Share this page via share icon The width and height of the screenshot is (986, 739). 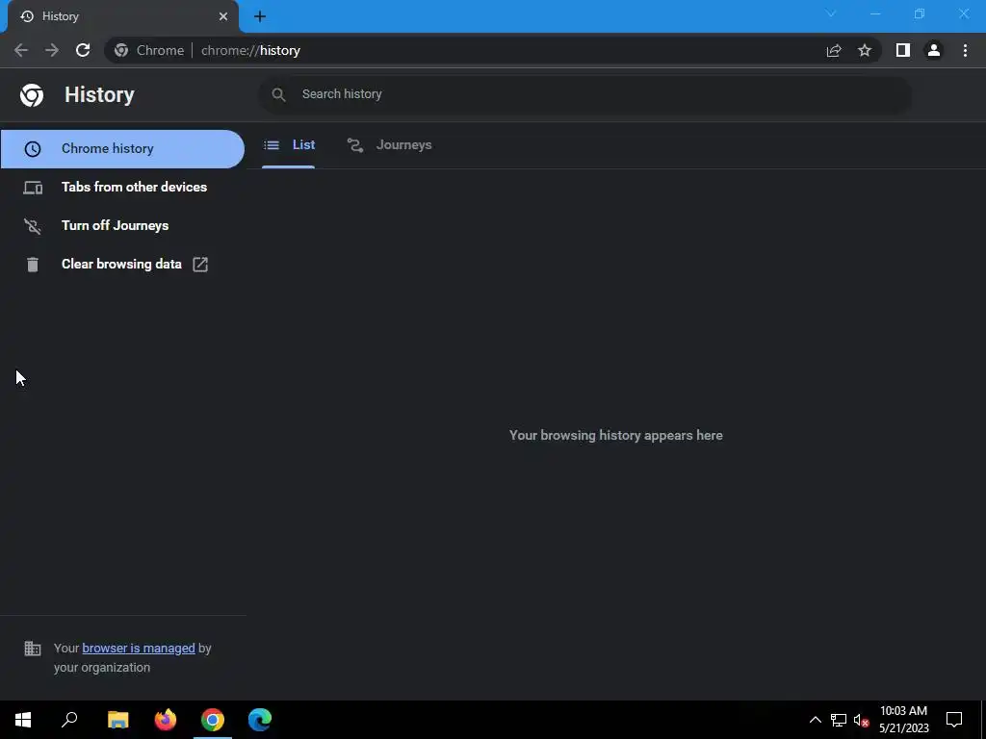[x=834, y=50]
